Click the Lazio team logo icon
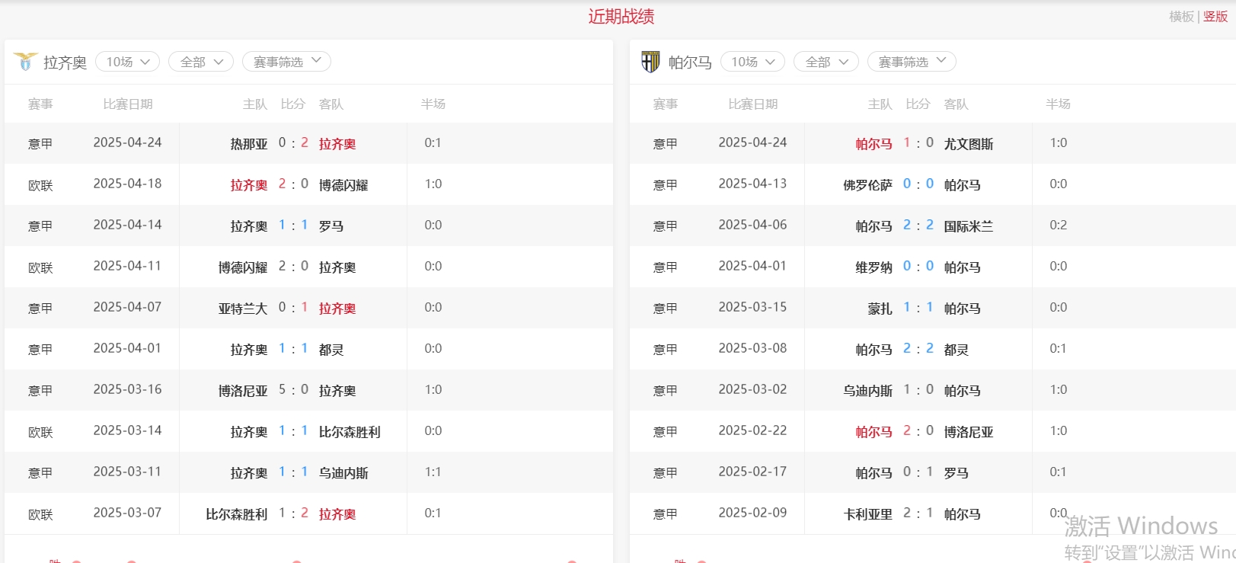 click(x=25, y=62)
